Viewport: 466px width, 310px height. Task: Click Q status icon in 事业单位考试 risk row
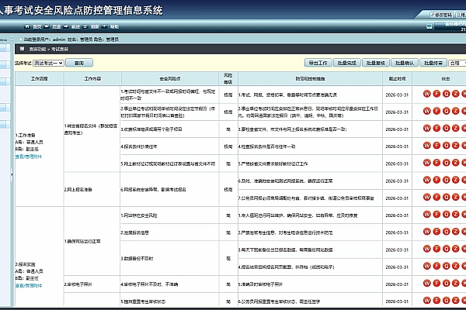[x=446, y=112]
